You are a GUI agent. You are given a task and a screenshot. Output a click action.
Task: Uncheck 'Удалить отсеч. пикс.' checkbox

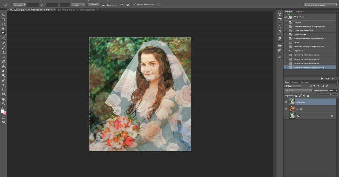point(134,5)
